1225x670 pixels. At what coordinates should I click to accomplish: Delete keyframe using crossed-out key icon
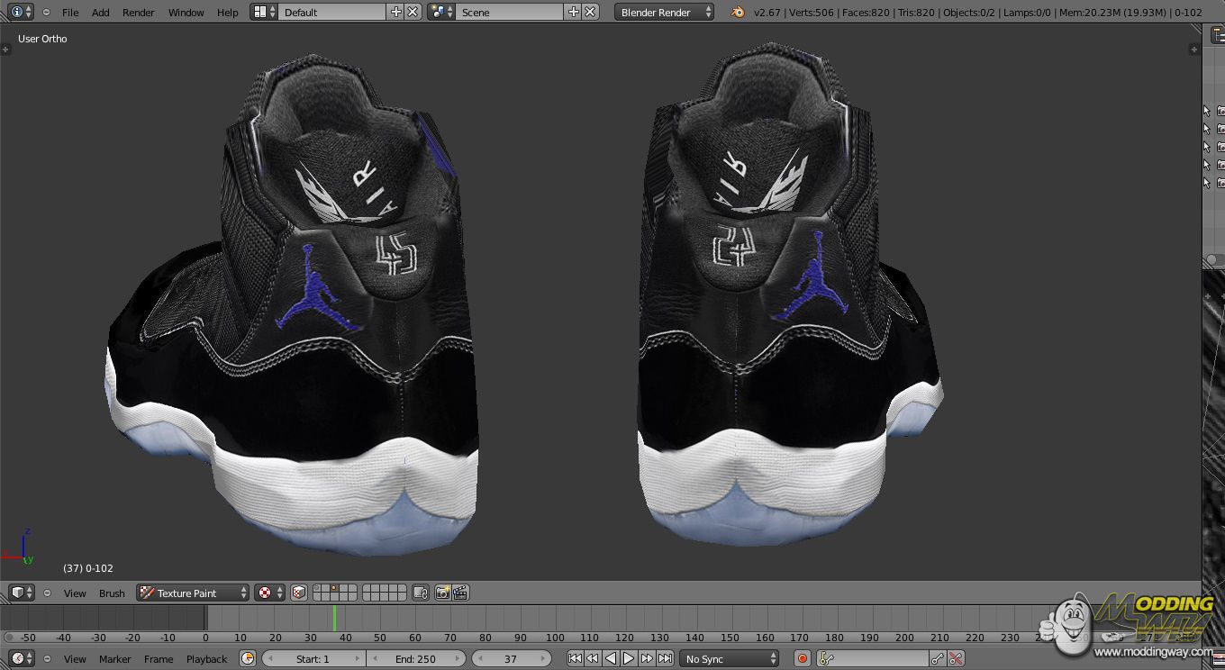pyautogui.click(x=957, y=659)
